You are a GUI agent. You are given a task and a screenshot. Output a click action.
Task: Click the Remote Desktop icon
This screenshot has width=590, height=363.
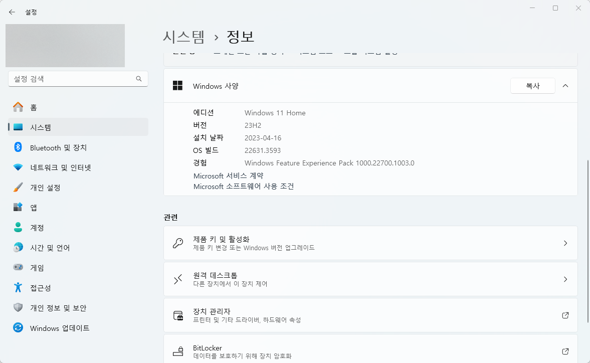coord(177,279)
